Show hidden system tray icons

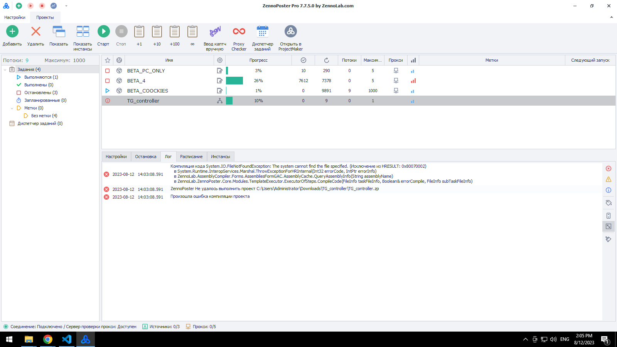[525, 339]
